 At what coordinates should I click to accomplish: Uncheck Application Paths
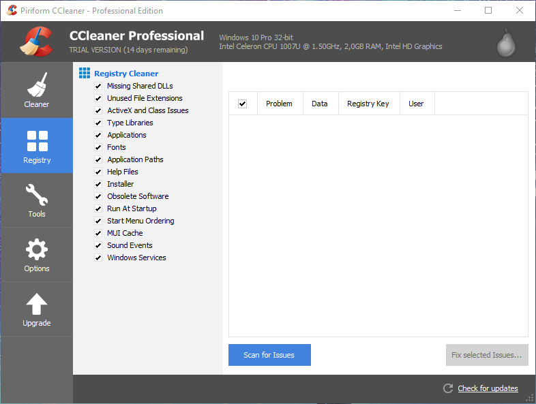pos(98,160)
